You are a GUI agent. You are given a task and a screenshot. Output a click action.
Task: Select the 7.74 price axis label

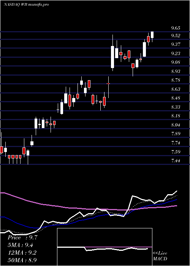click(176, 142)
